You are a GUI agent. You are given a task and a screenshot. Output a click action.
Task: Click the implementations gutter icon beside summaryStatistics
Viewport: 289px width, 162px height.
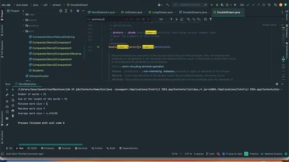click(x=98, y=47)
